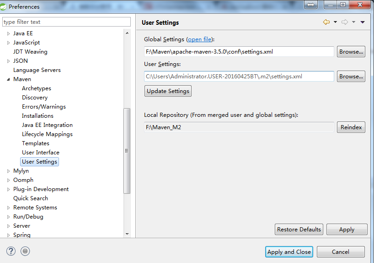Open the back history dropdown arrow
The width and height of the screenshot is (374, 263).
click(335, 22)
